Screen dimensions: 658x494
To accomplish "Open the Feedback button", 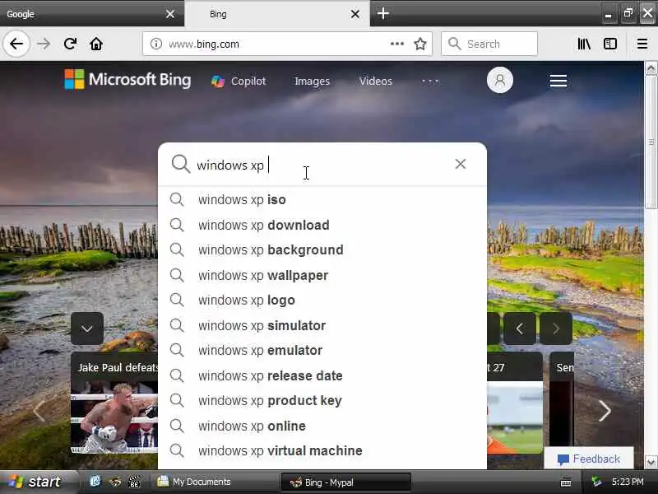I will [588, 459].
